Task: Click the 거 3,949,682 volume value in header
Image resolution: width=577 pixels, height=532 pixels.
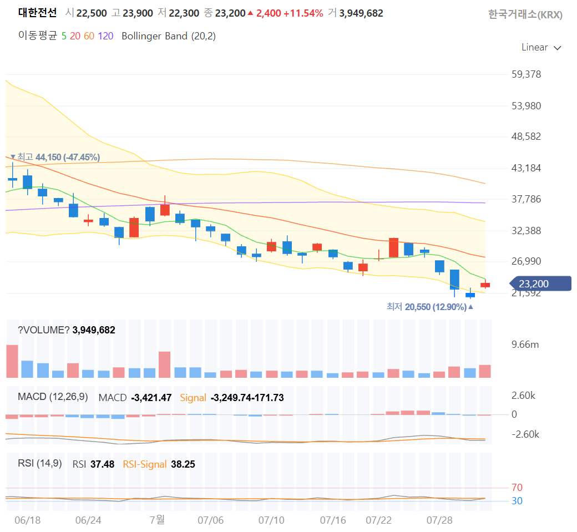Action: (x=356, y=13)
